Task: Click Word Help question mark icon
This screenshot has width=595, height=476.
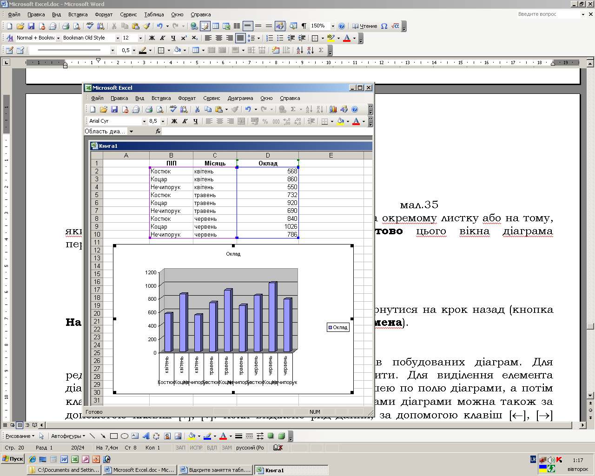Action: (342, 26)
